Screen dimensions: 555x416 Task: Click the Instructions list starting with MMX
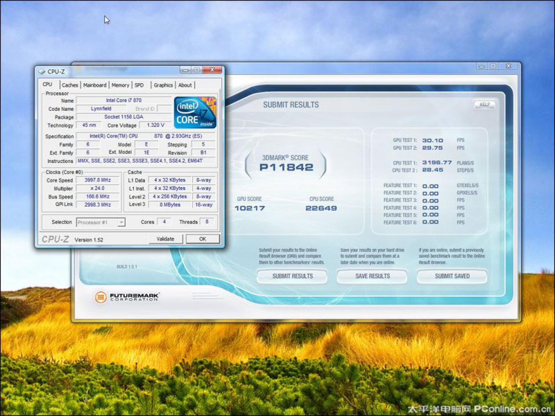(x=145, y=161)
